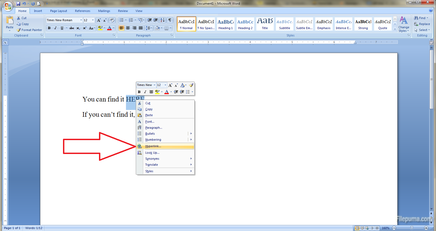Expand Synonyms submenu in context menu
The image size is (436, 231).
165,159
